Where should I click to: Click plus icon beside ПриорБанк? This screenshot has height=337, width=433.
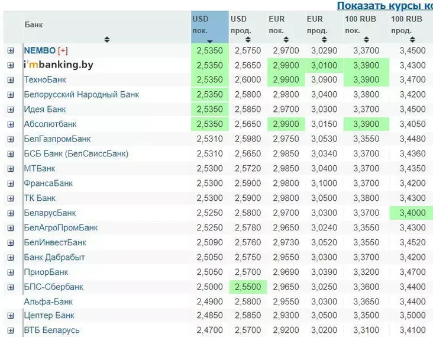point(11,272)
